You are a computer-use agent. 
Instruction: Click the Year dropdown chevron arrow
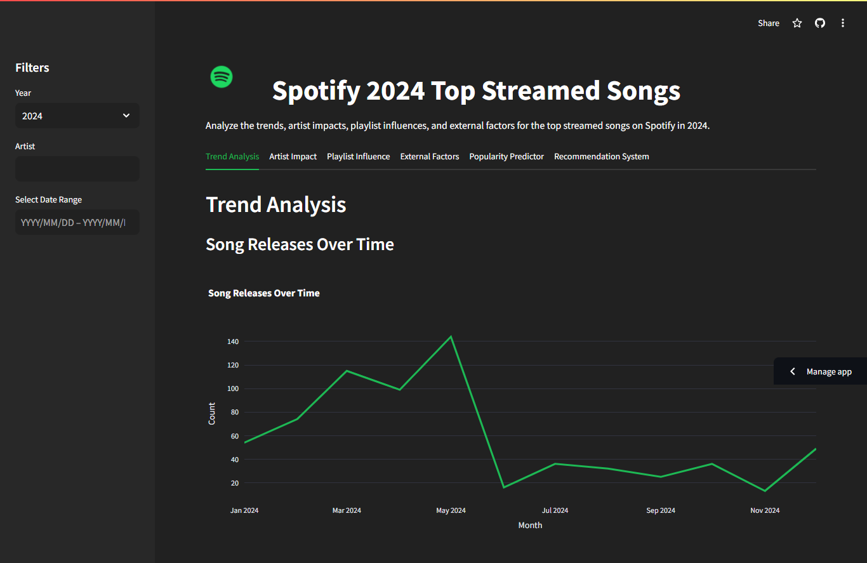point(126,116)
